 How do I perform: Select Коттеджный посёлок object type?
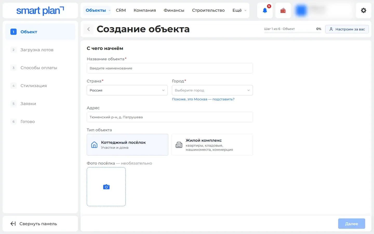pyautogui.click(x=128, y=145)
